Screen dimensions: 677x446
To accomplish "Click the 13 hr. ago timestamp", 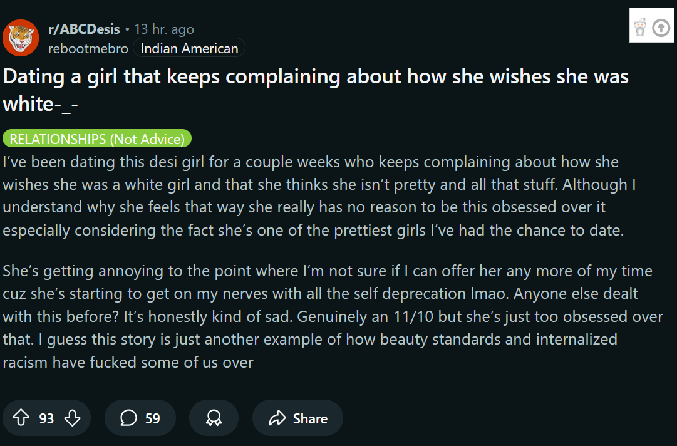I will point(164,29).
